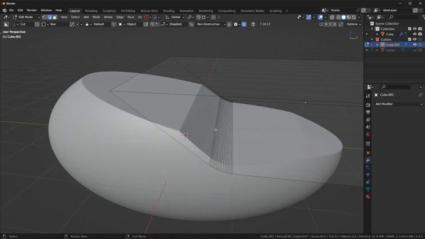Expand the Cube.001 tree item
425x239 pixels.
coord(377,44)
